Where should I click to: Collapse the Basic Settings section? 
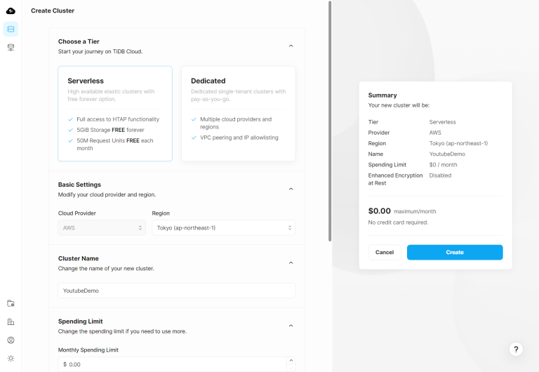(291, 189)
